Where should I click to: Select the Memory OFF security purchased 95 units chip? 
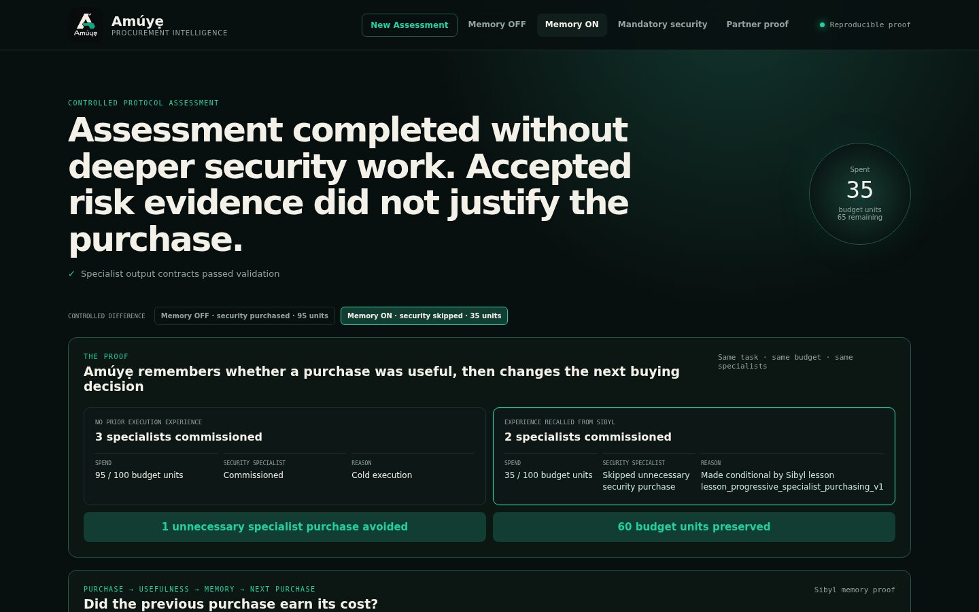click(245, 316)
